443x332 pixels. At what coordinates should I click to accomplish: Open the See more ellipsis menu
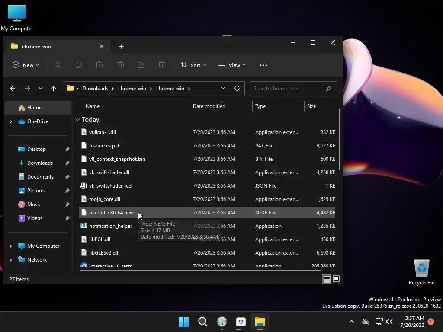tap(263, 65)
